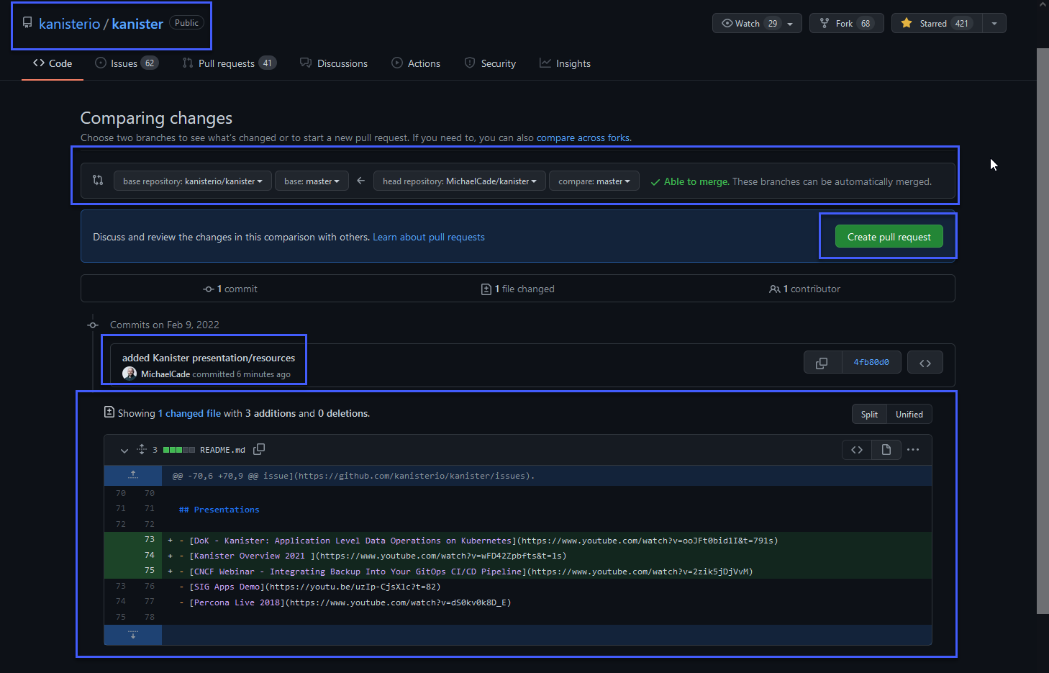Open base repository kanisterio/kanister dropdown

click(x=192, y=181)
